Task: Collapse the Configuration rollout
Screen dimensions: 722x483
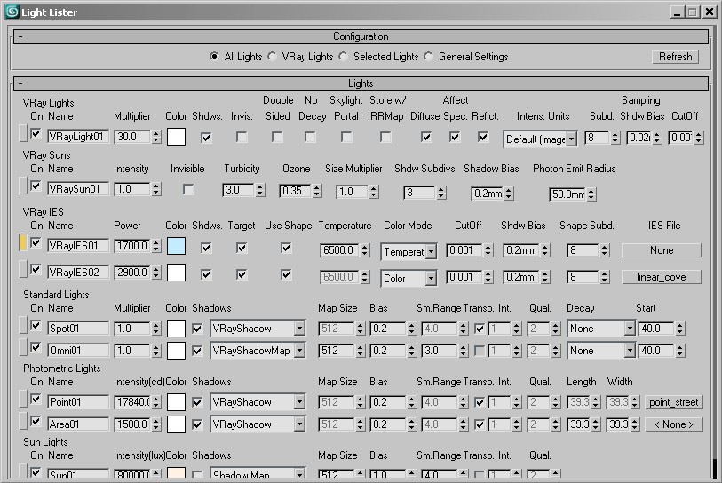Action: click(361, 36)
